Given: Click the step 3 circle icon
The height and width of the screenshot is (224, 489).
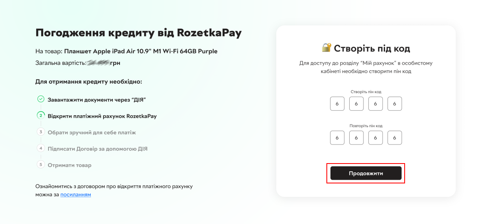Looking at the screenshot, I should [x=40, y=132].
